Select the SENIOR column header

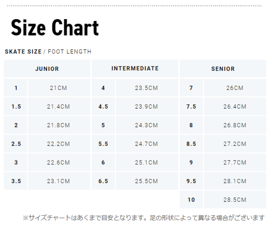pyautogui.click(x=223, y=69)
